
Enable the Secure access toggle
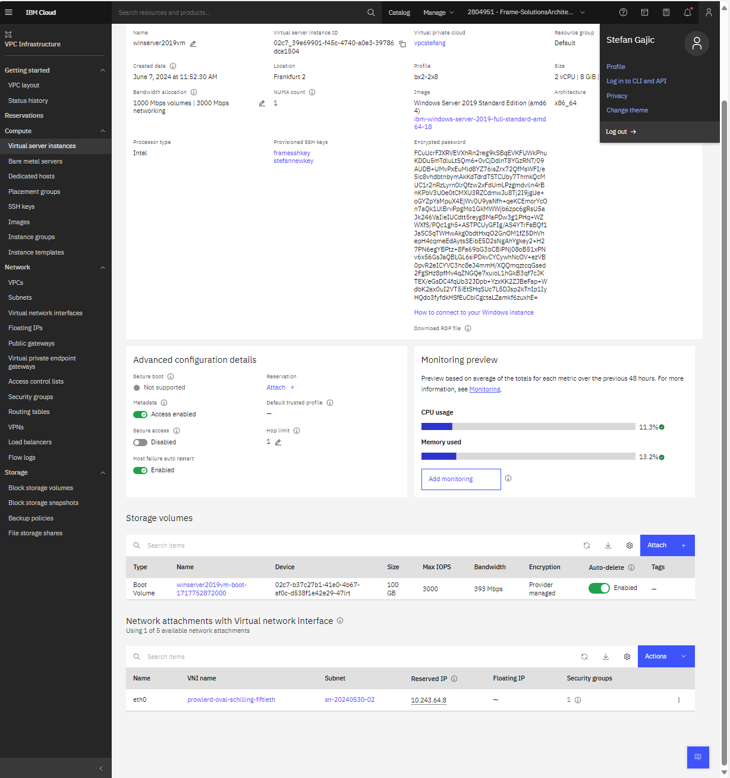[x=140, y=442]
